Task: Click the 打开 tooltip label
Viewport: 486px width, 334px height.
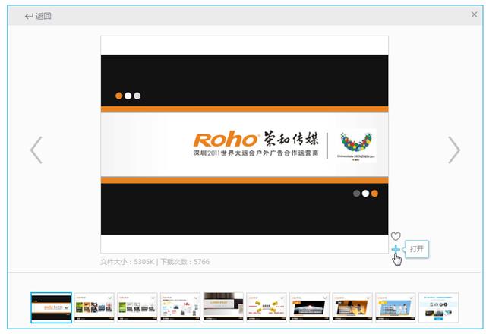Action: pos(417,249)
